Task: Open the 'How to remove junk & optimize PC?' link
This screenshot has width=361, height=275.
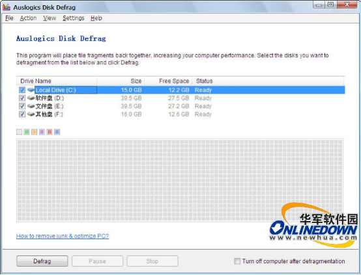Action: pyautogui.click(x=63, y=236)
